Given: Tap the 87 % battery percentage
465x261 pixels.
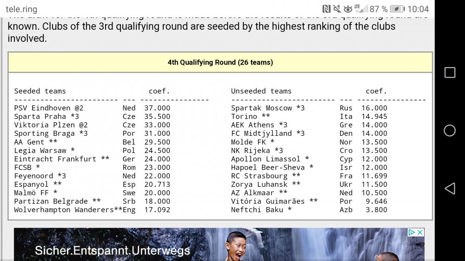Looking at the screenshot, I should pos(379,9).
